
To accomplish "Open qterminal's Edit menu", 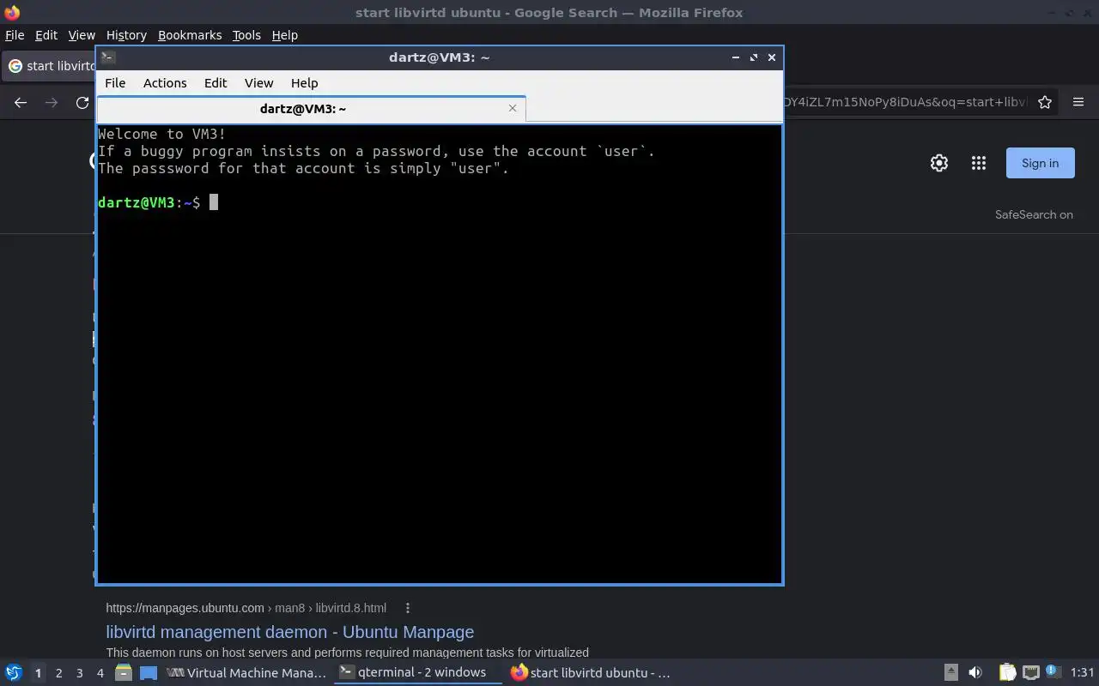I will point(216,83).
